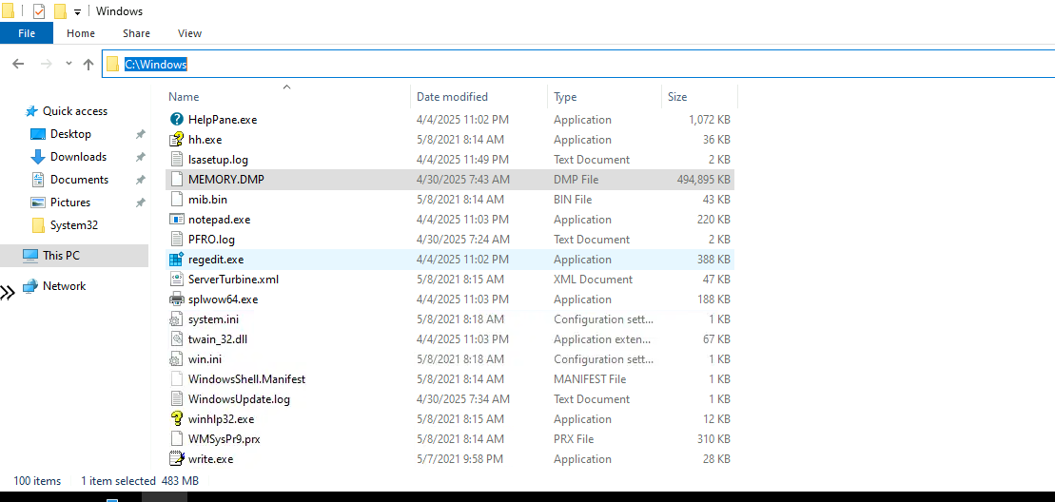The height and width of the screenshot is (502, 1055).
Task: Switch to the Home ribbon tab
Action: tap(81, 33)
